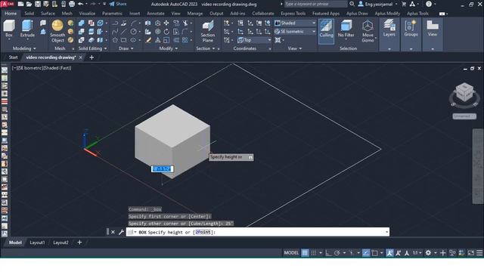Open the Section Plane tool

[208, 32]
